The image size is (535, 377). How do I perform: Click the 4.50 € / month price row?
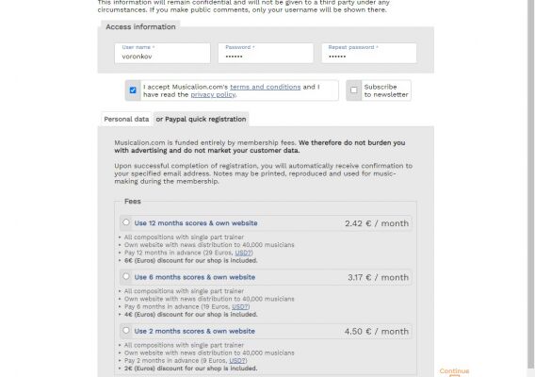266,331
